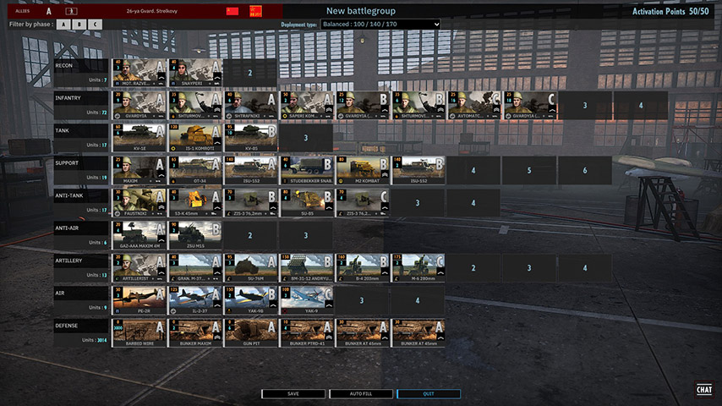Pick the BARBED WIRE defense card
This screenshot has width=722, height=406.
139,332
